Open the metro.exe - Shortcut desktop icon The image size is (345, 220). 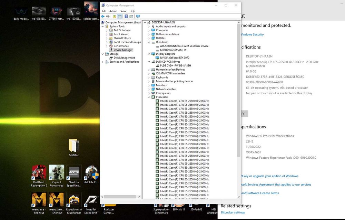point(39,203)
